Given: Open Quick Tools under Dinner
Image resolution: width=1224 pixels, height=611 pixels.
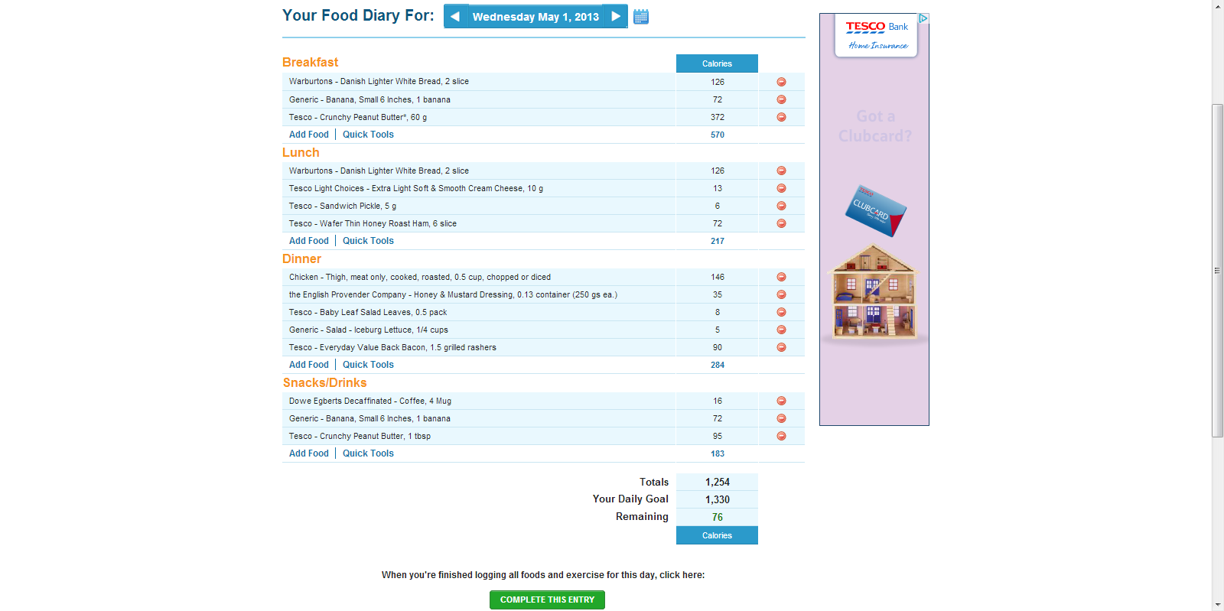Looking at the screenshot, I should pyautogui.click(x=368, y=365).
